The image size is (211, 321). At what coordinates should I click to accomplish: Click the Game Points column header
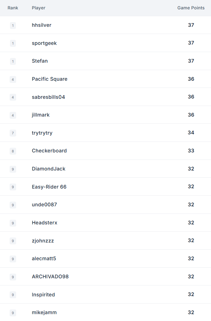pos(191,8)
